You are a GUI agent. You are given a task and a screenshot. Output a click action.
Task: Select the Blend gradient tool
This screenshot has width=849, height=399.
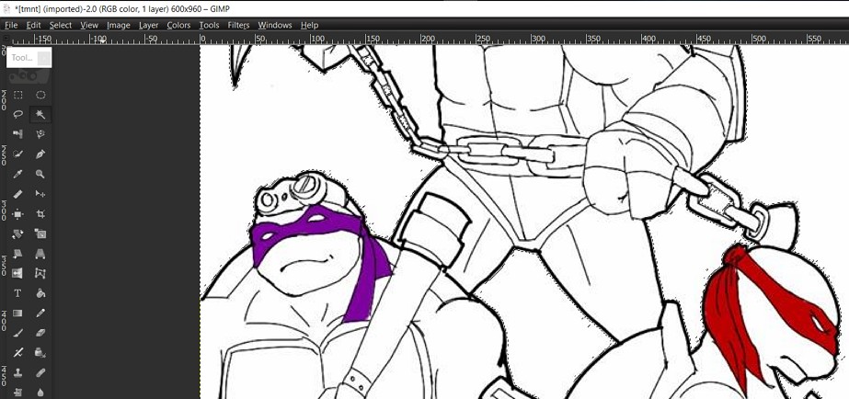(17, 313)
